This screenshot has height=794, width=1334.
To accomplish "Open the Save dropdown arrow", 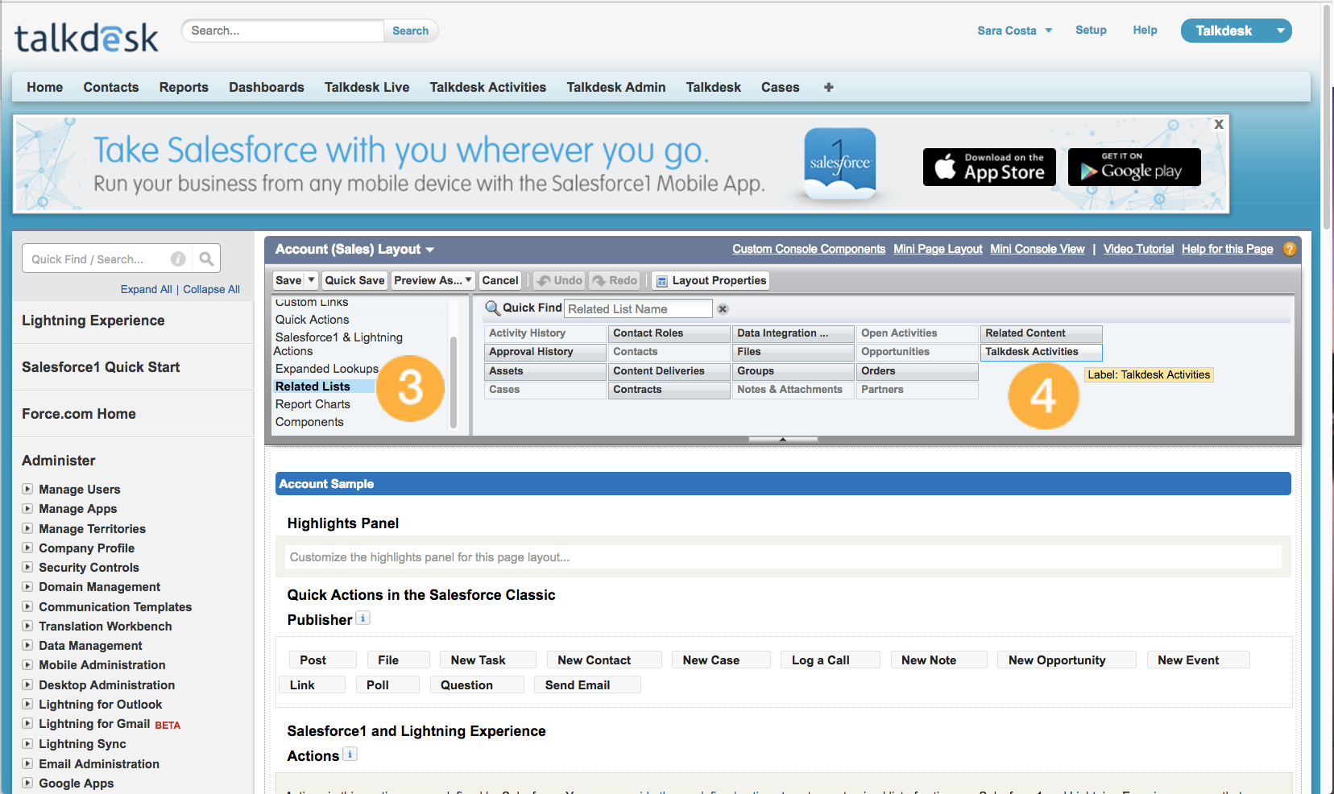I will 312,280.
